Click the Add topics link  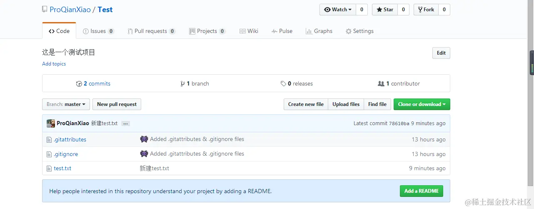[x=54, y=64]
